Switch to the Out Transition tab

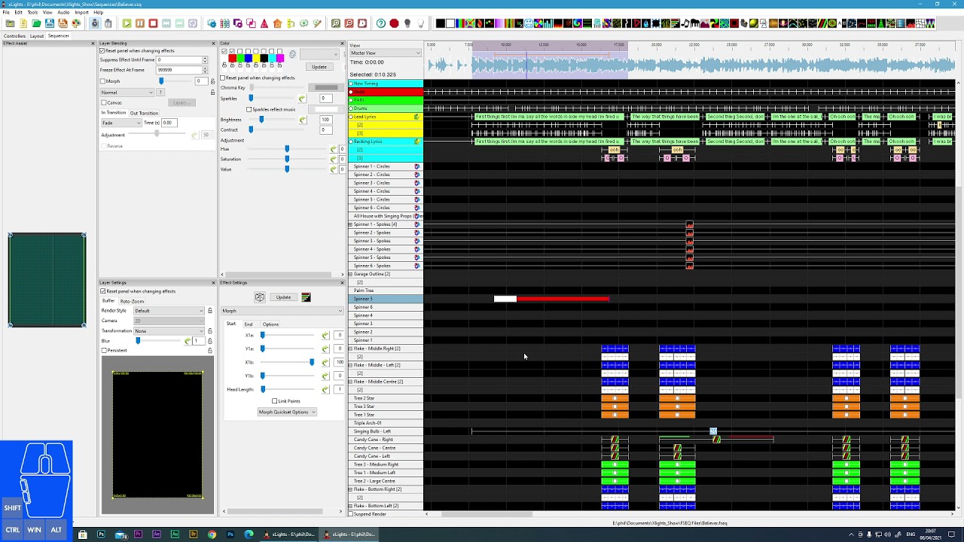pos(144,113)
